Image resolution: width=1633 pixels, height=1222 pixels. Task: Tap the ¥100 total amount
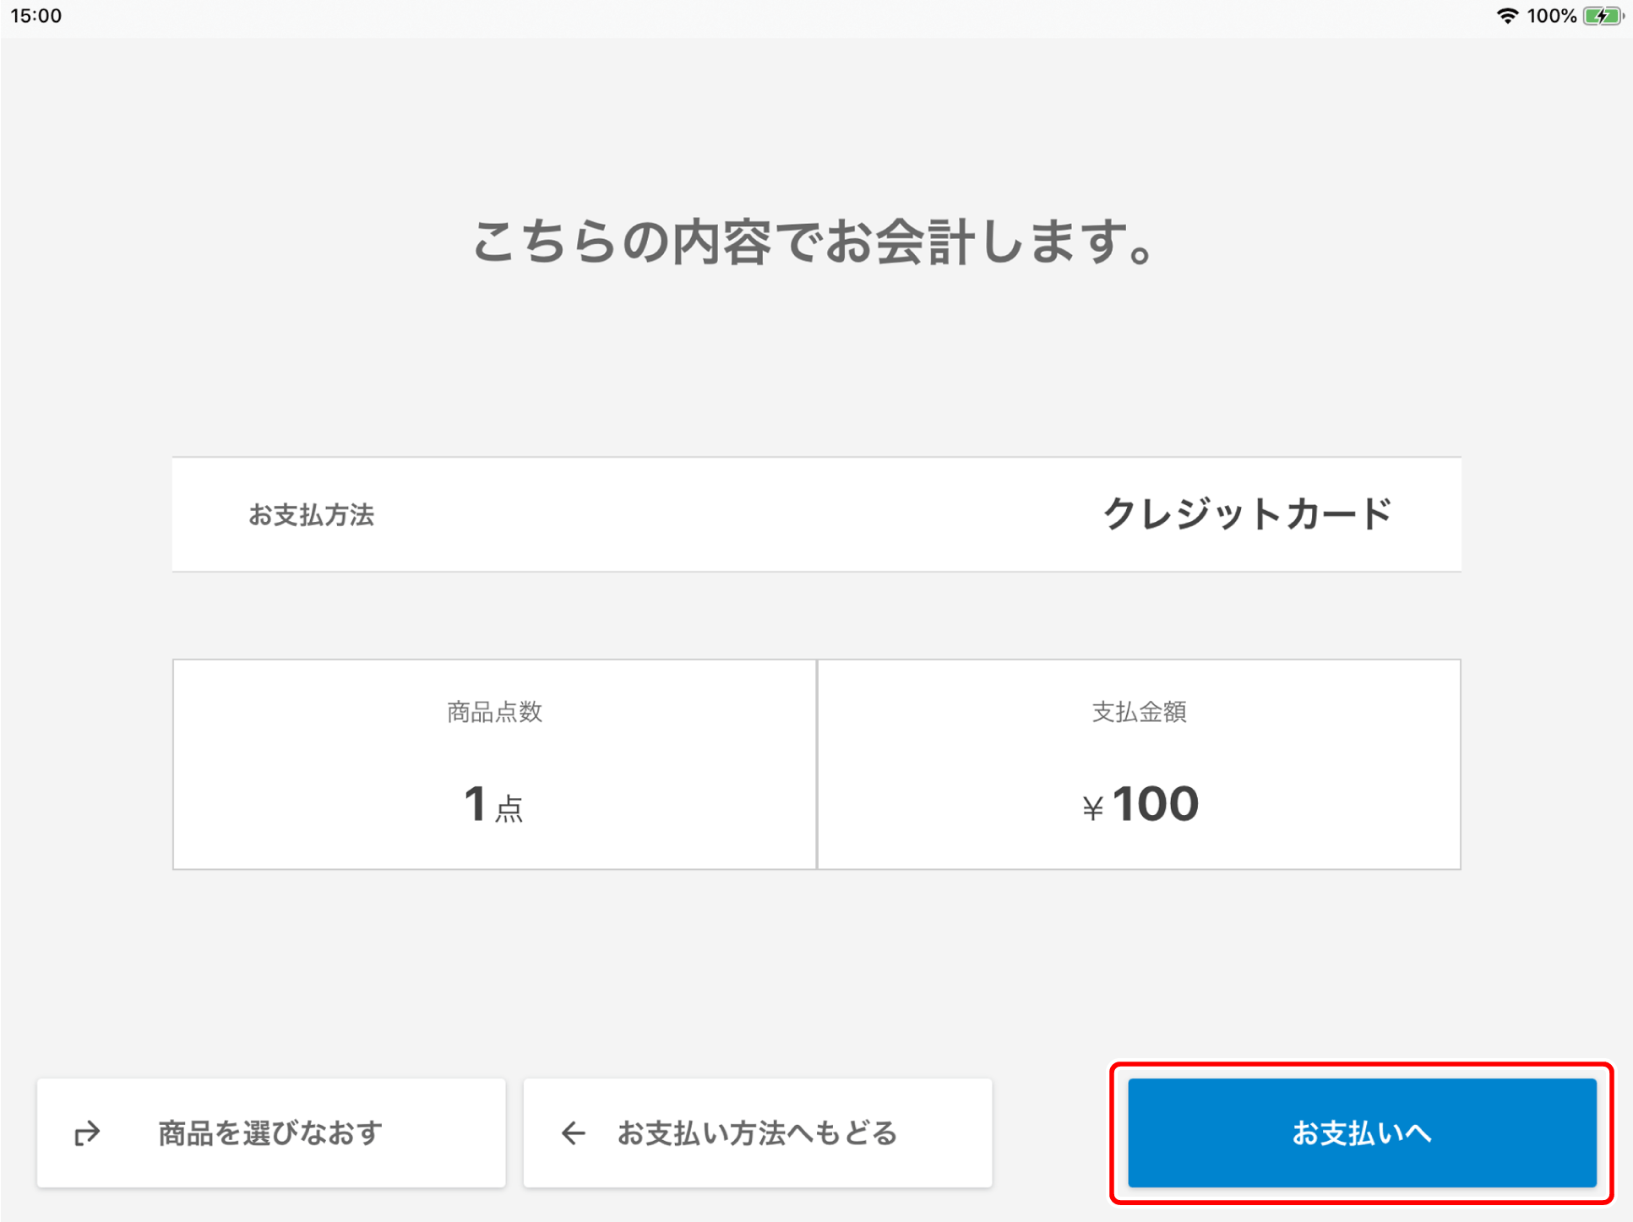point(1140,804)
